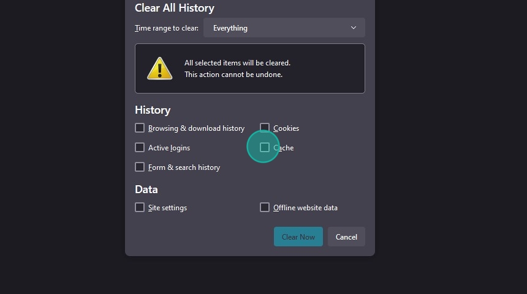Click the chevron arrow in the time range box
The height and width of the screenshot is (294, 527).
(353, 28)
